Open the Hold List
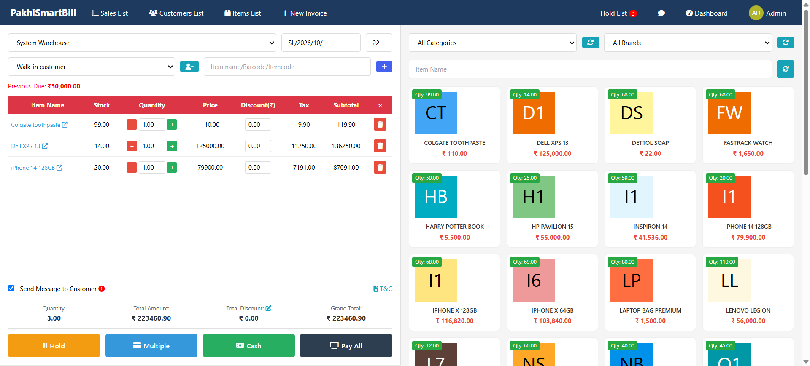Screen dimensions: 810x366 (618, 13)
